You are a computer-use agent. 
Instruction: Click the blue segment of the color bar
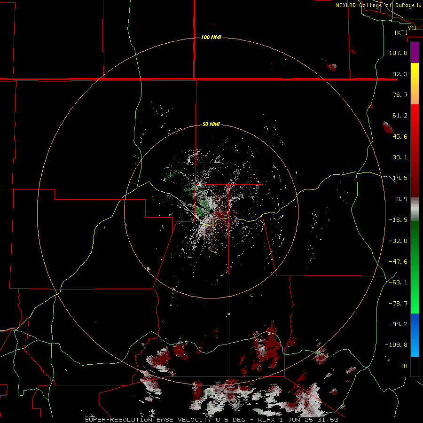click(x=415, y=325)
